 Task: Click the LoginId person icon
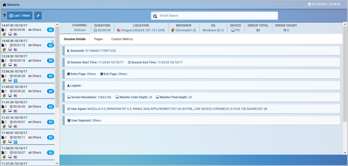coord(69,86)
